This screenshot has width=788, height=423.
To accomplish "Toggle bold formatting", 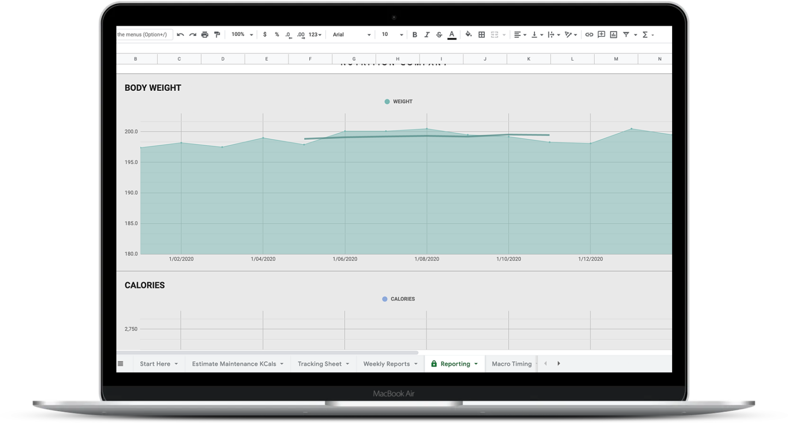I will (x=415, y=34).
